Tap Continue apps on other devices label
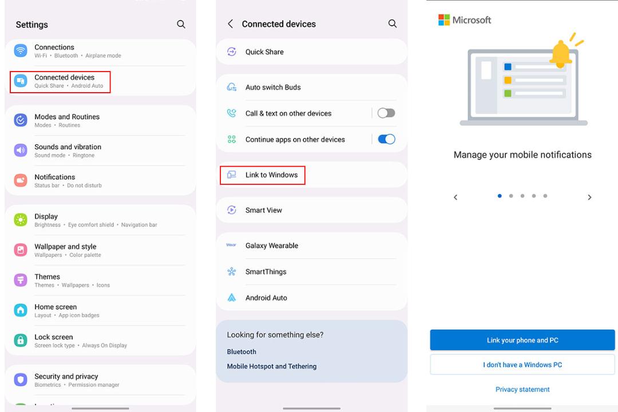The width and height of the screenshot is (618, 412). pyautogui.click(x=295, y=139)
